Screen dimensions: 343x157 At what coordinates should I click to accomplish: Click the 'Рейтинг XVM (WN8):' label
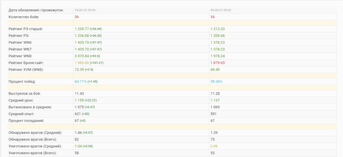point(26,70)
